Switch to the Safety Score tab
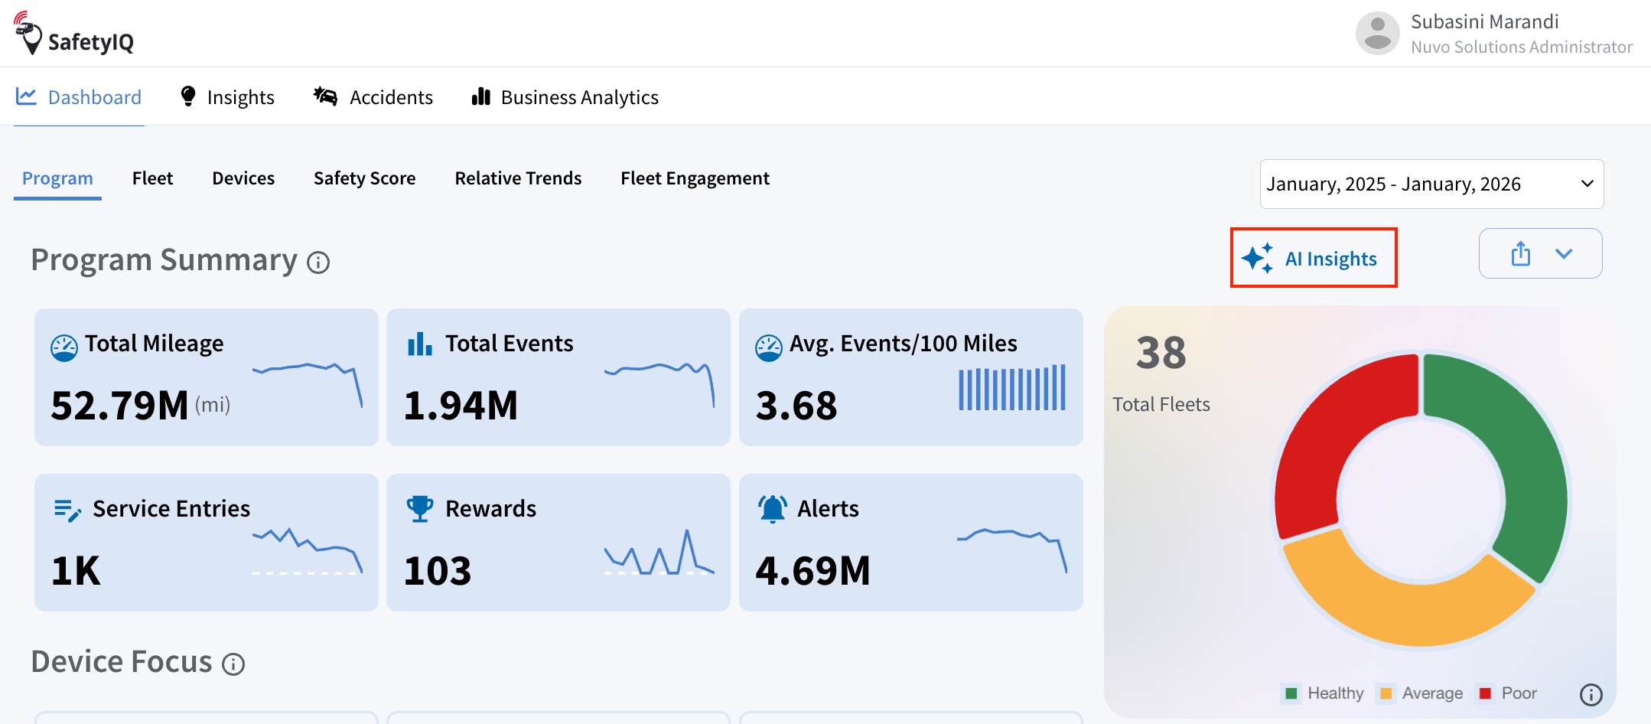The height and width of the screenshot is (724, 1651). (364, 178)
